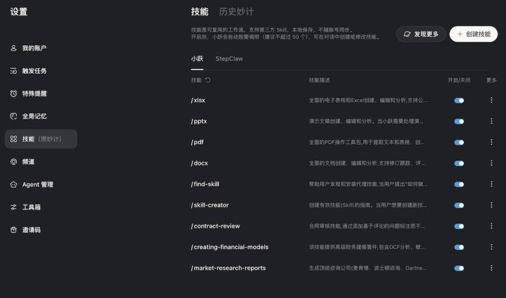Click the channel icon in sidebar
The height and width of the screenshot is (298, 506).
pos(13,162)
